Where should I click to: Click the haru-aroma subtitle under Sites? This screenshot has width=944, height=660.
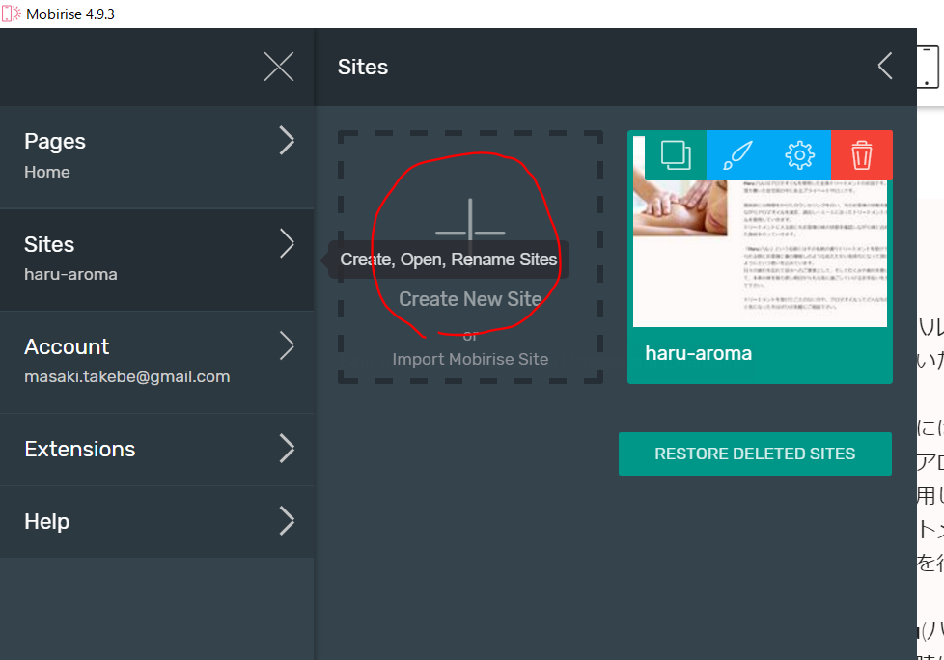[x=70, y=274]
